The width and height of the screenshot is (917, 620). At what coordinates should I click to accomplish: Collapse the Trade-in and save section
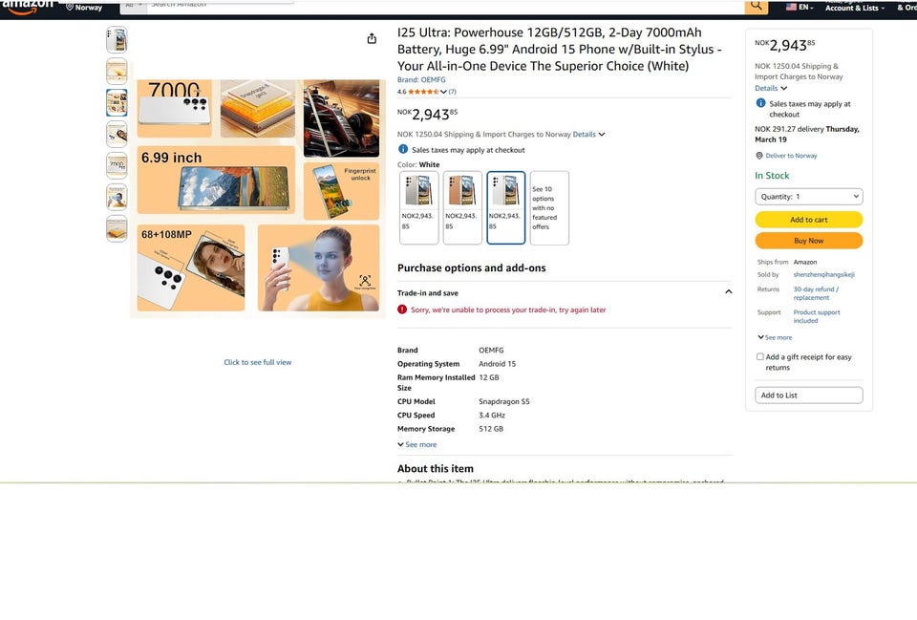point(728,292)
